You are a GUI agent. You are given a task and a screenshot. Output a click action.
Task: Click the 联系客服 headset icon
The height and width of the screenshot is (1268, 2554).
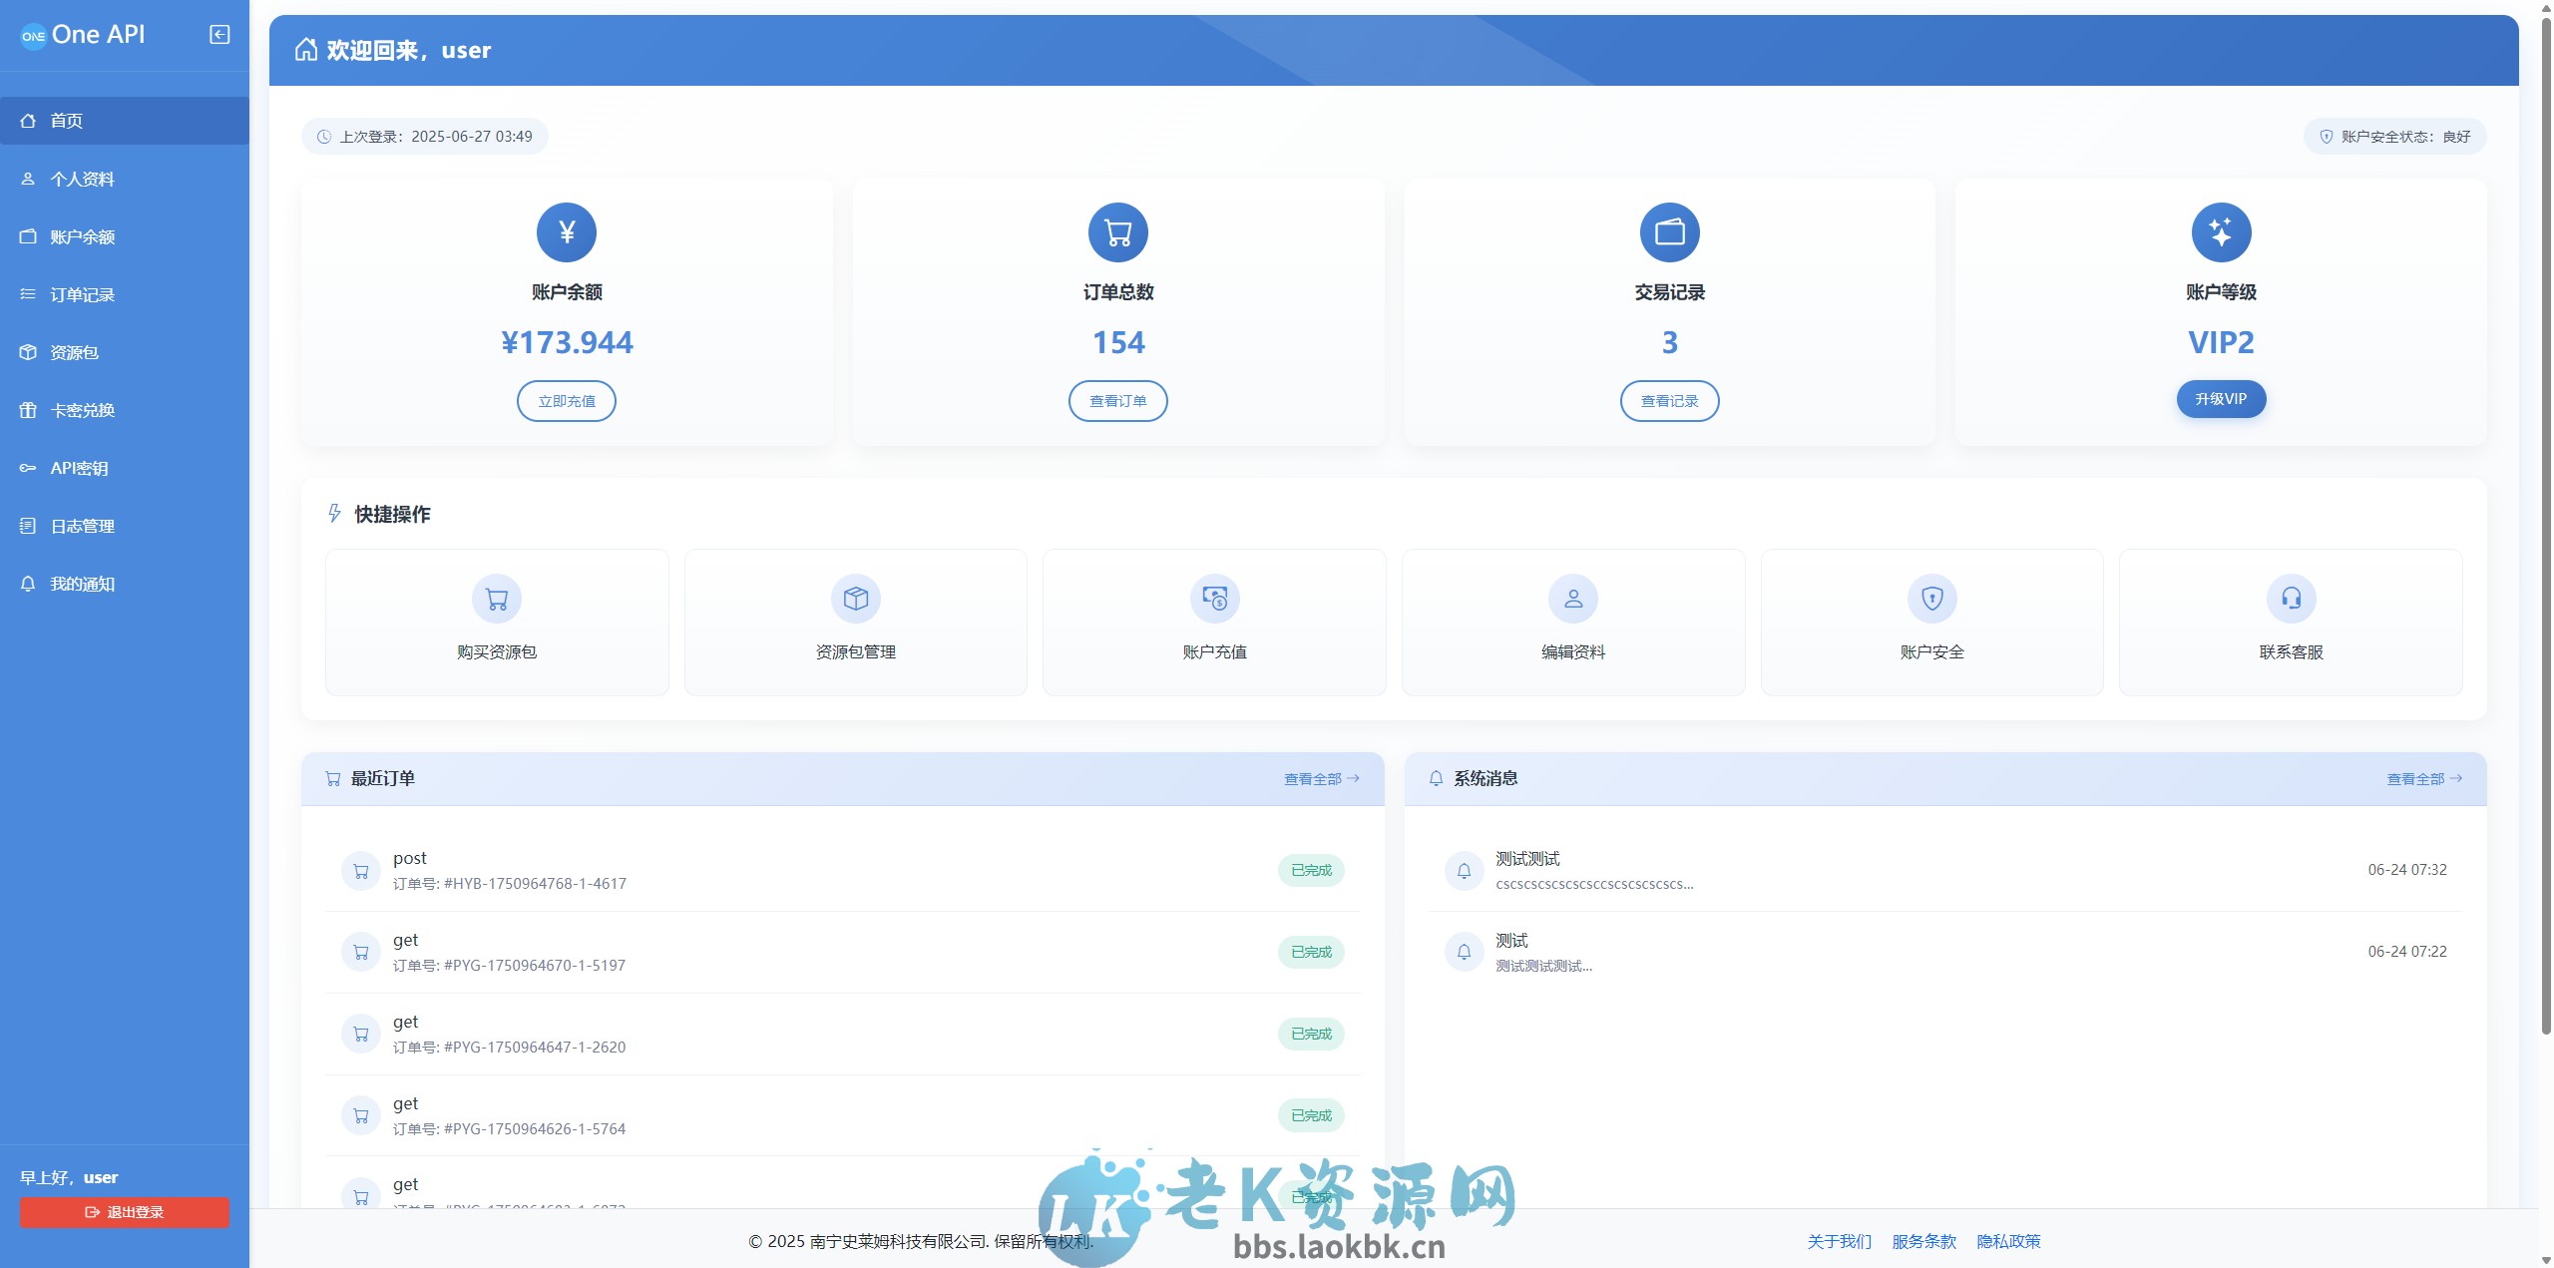click(x=2290, y=599)
